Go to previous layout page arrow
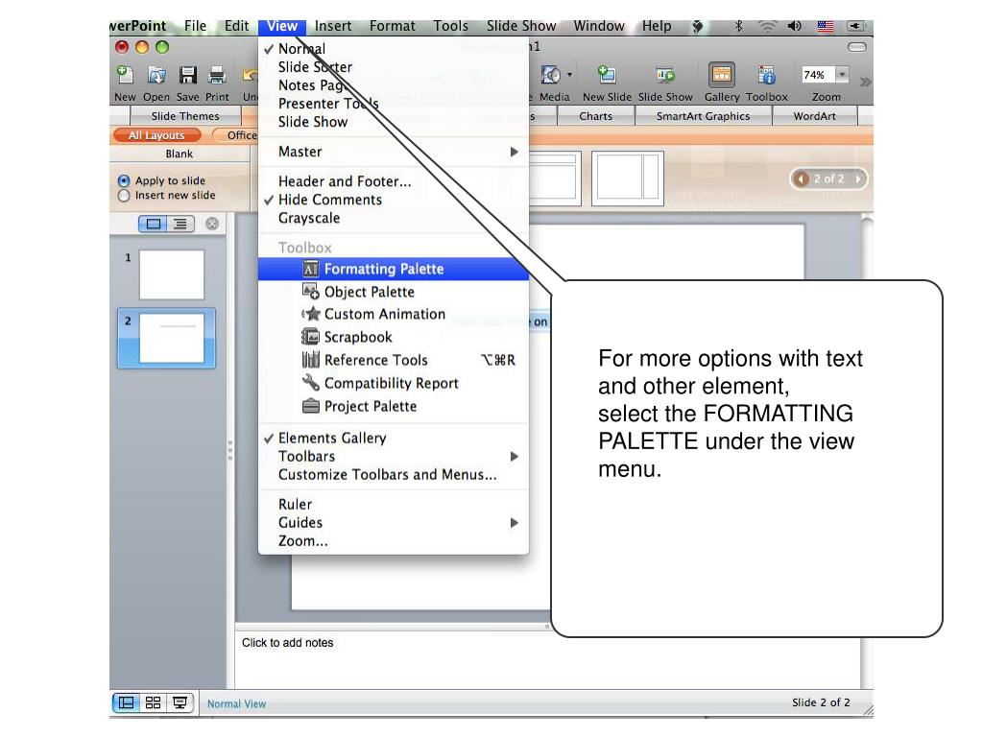 (x=801, y=178)
